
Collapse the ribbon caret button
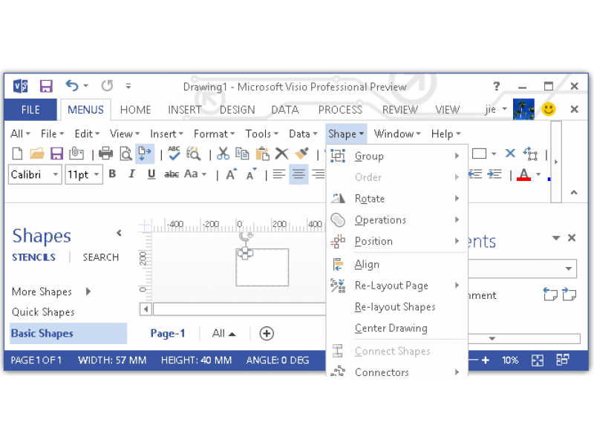pyautogui.click(x=574, y=193)
